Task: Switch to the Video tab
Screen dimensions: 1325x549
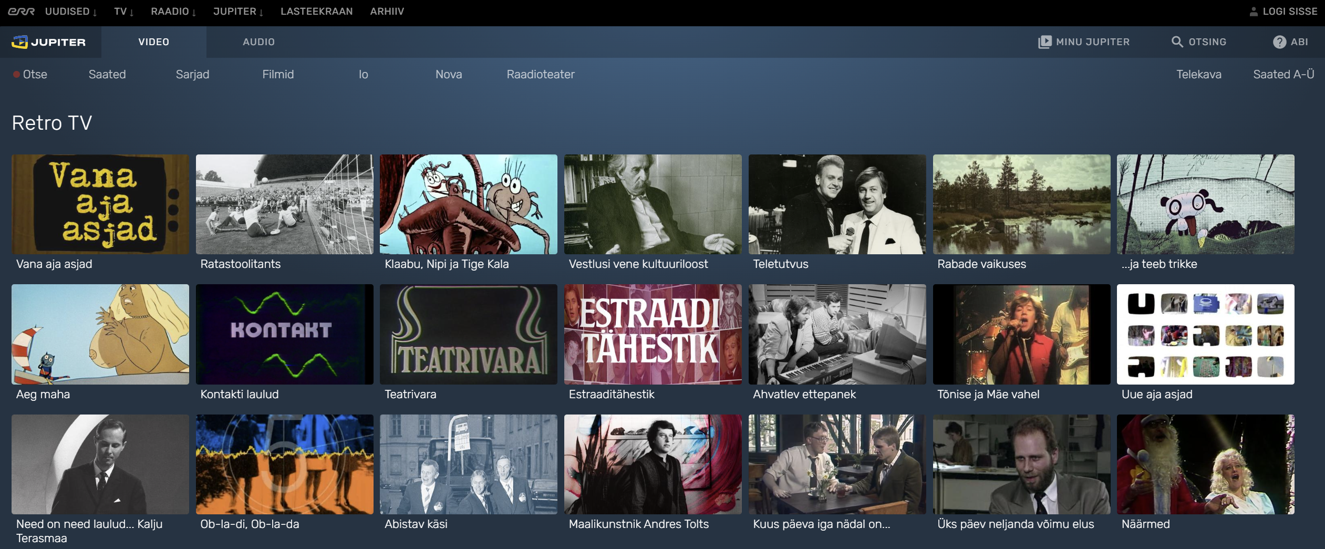Action: point(154,42)
